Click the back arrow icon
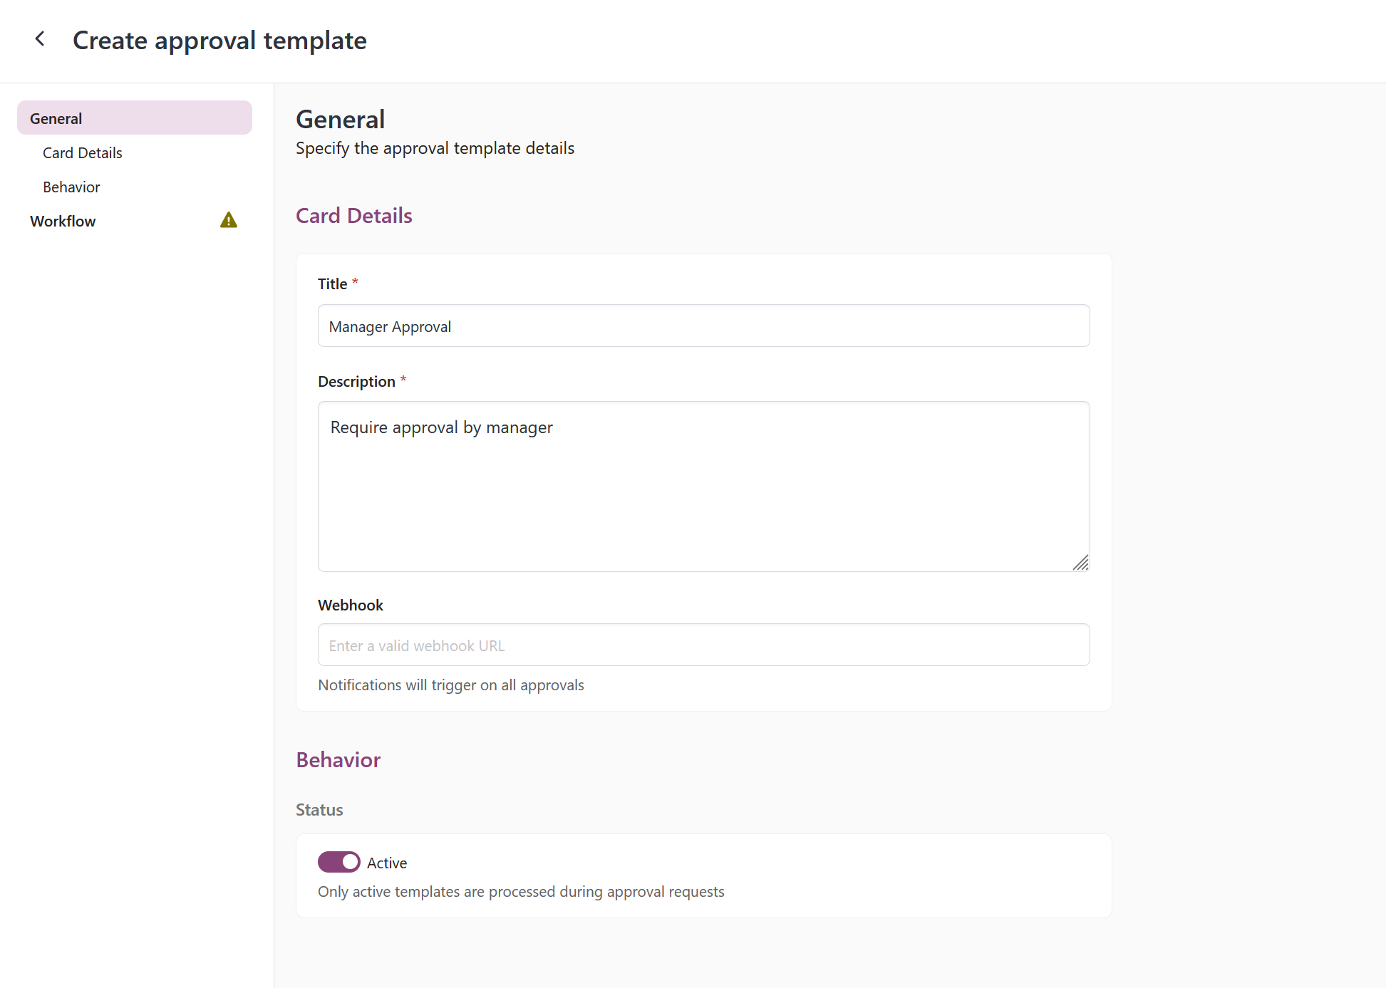 point(41,39)
